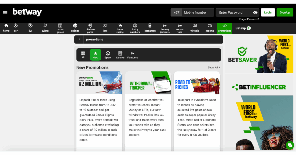Select the New promotions tab

click(95, 55)
